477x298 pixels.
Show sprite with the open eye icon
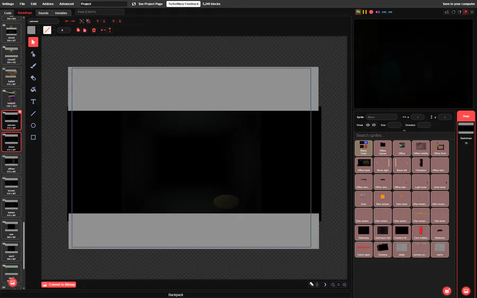click(x=368, y=125)
